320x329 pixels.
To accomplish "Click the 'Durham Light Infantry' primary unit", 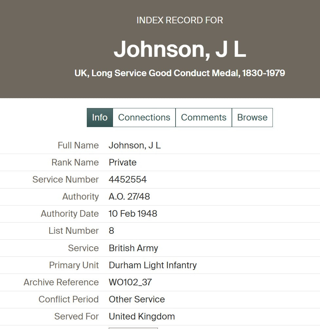I will (153, 265).
